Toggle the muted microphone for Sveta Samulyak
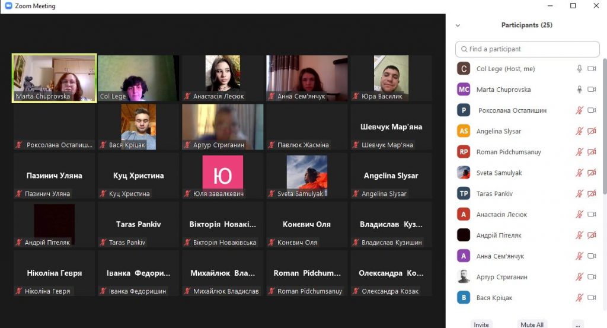The height and width of the screenshot is (328, 607). click(579, 173)
